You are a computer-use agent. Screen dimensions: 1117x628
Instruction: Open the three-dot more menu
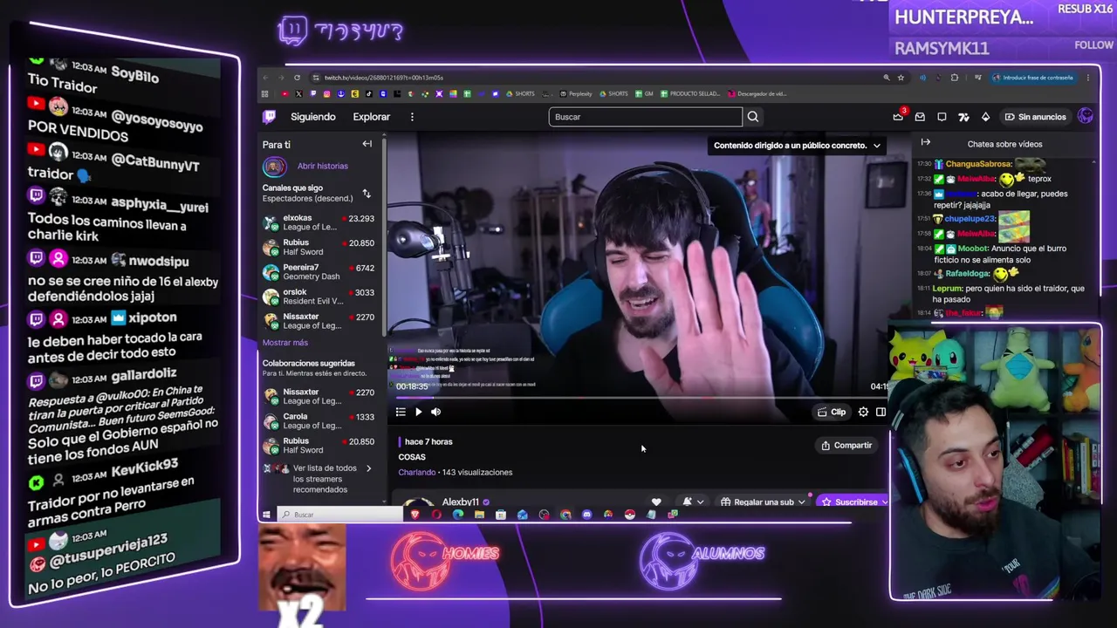coord(412,117)
